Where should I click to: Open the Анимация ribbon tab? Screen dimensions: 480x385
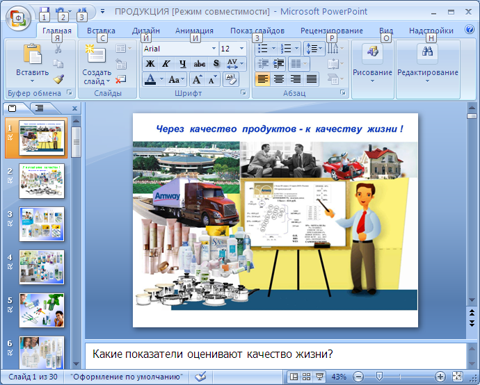[194, 31]
